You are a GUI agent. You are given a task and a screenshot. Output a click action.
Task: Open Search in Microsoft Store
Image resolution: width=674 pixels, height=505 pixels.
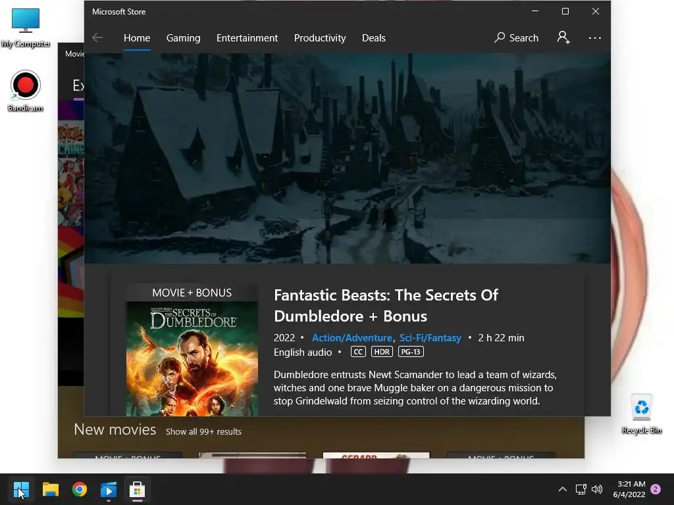(516, 37)
